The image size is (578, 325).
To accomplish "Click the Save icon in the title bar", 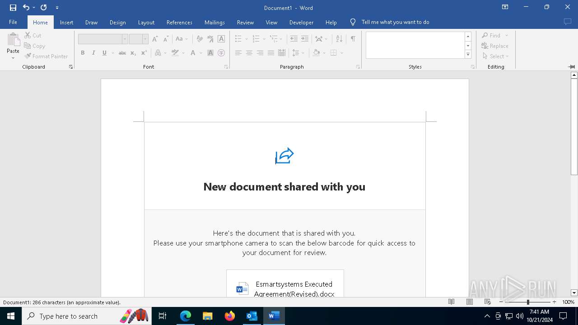I will point(13,8).
